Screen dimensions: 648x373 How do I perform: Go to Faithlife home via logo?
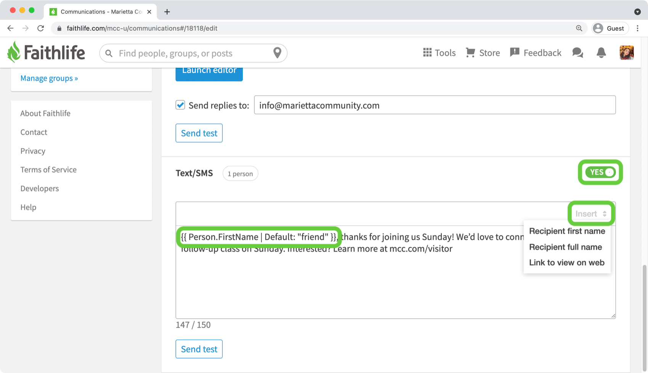[x=46, y=52]
